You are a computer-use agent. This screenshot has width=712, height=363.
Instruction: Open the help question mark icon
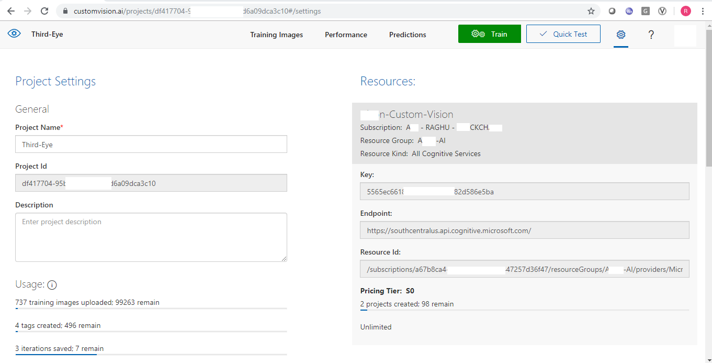point(651,35)
